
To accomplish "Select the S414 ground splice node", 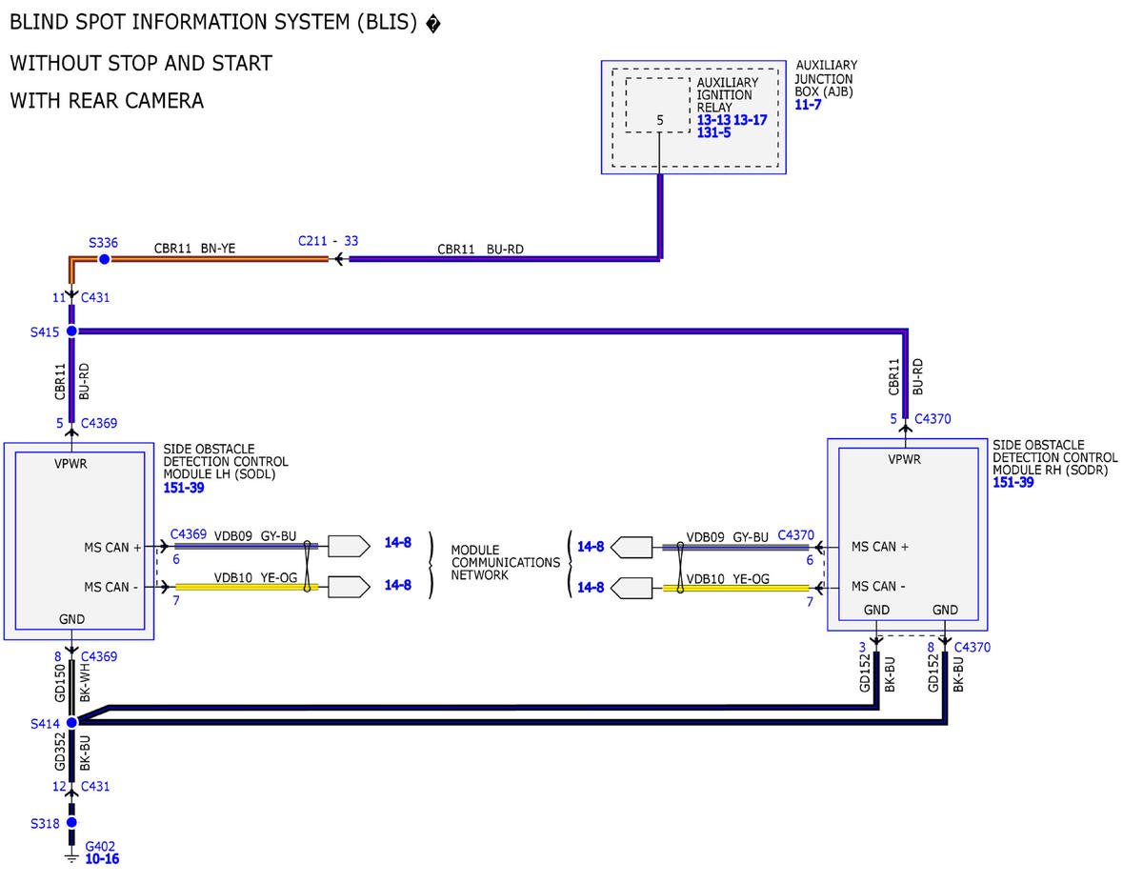I will 71,723.
